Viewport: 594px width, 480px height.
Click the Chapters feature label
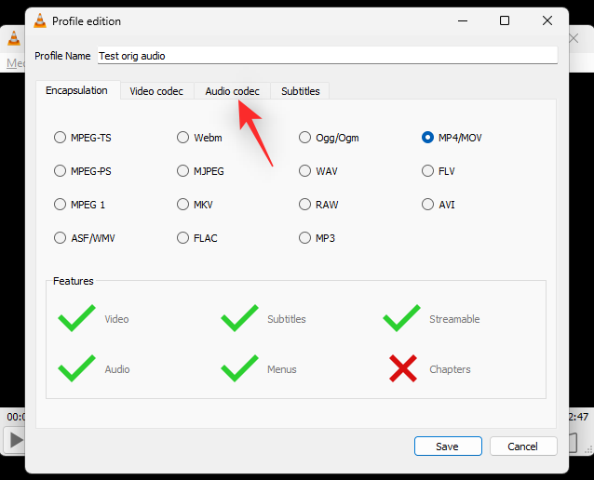click(x=450, y=369)
